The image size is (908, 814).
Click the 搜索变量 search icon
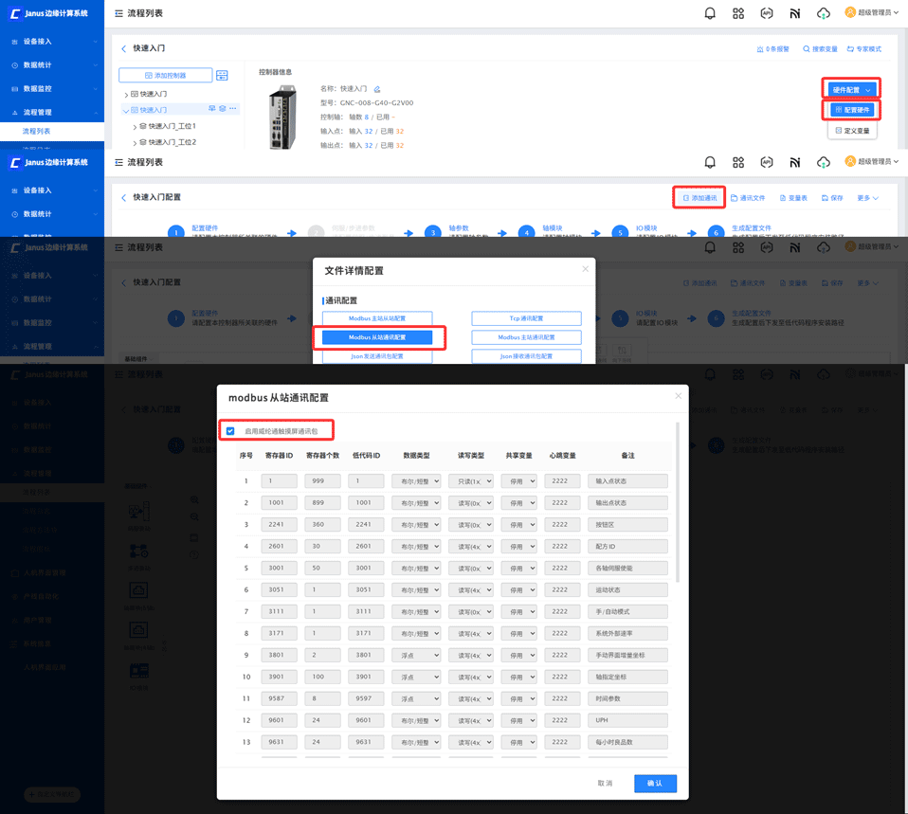click(x=806, y=49)
